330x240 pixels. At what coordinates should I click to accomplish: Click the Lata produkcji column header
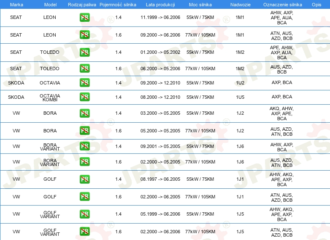[x=160, y=5]
